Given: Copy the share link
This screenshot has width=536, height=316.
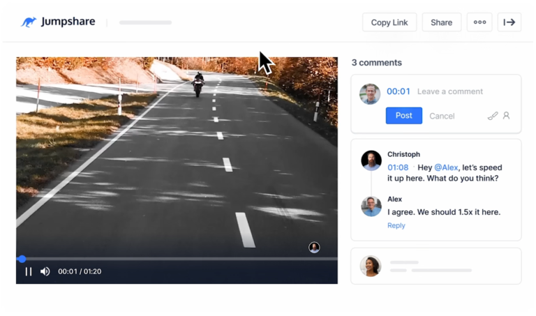Looking at the screenshot, I should [x=389, y=22].
